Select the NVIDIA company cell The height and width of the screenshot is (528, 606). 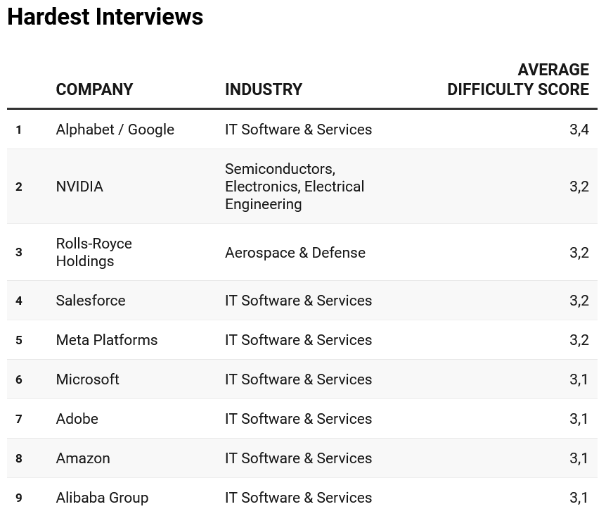[x=79, y=187]
